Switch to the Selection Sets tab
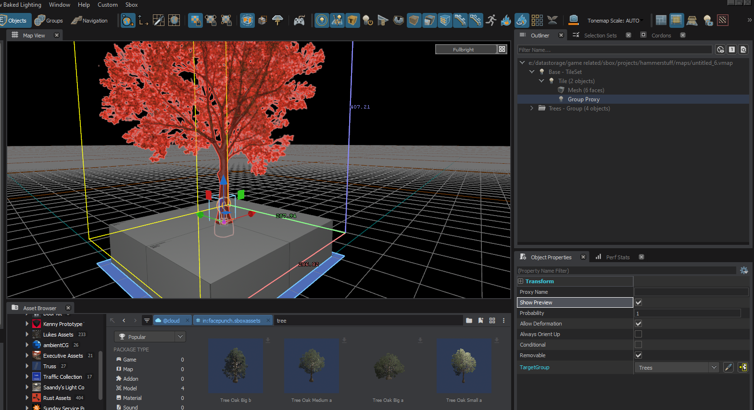This screenshot has height=410, width=754. pos(600,36)
